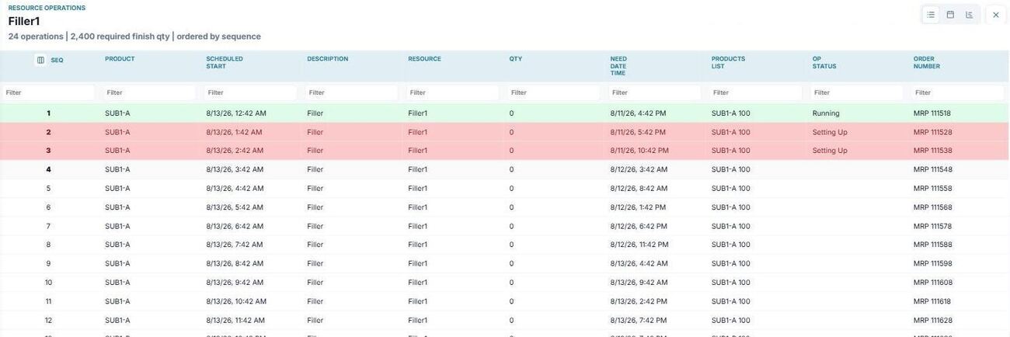1010x337 pixels.
Task: Select order number MRP 111558
Action: click(x=932, y=189)
